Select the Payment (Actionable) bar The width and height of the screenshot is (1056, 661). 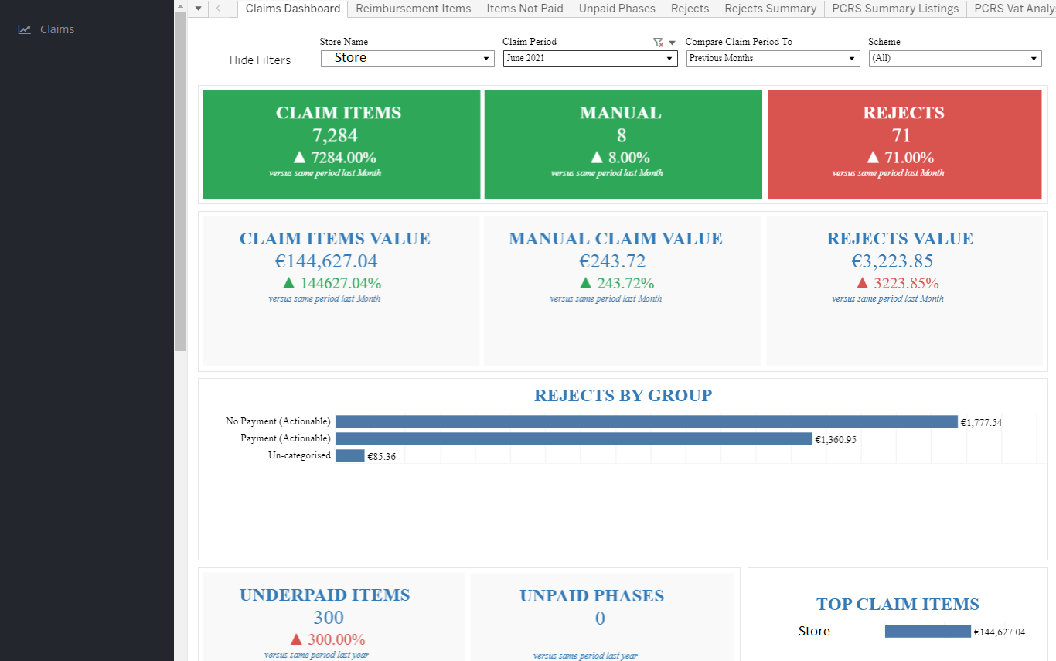pyautogui.click(x=574, y=438)
